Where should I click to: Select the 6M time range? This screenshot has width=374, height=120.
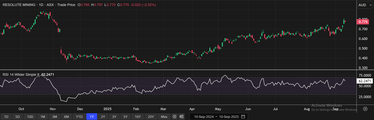(66, 117)
